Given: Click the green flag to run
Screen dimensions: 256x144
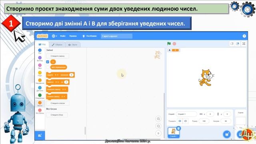Looking at the screenshot, I should point(169,44).
